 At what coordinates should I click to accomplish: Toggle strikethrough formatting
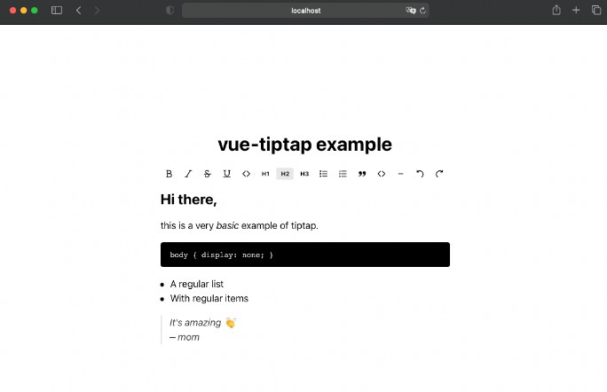(208, 174)
